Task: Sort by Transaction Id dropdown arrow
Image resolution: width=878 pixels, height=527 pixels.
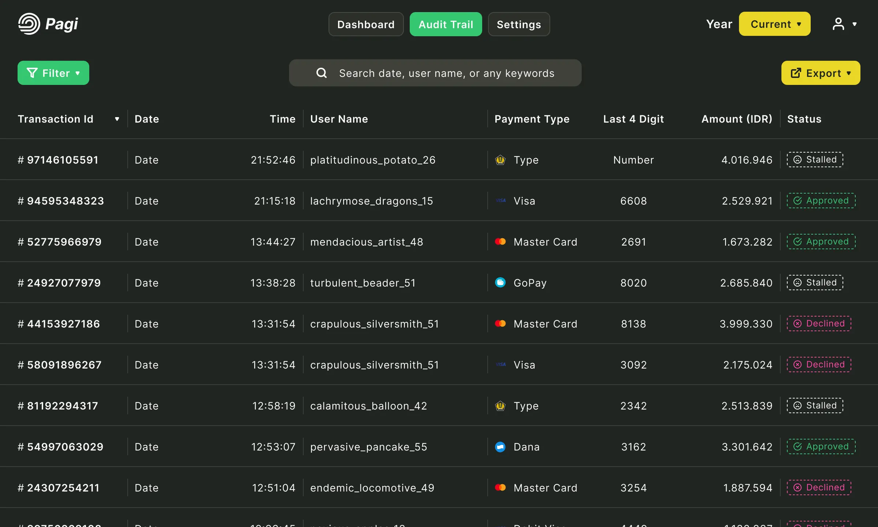Action: [117, 119]
